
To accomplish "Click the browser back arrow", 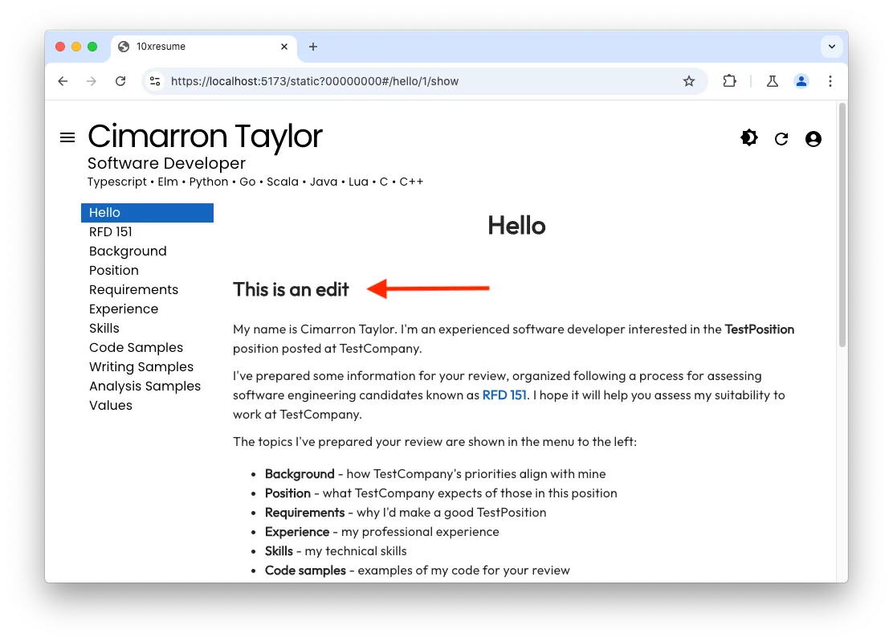I will click(x=63, y=81).
